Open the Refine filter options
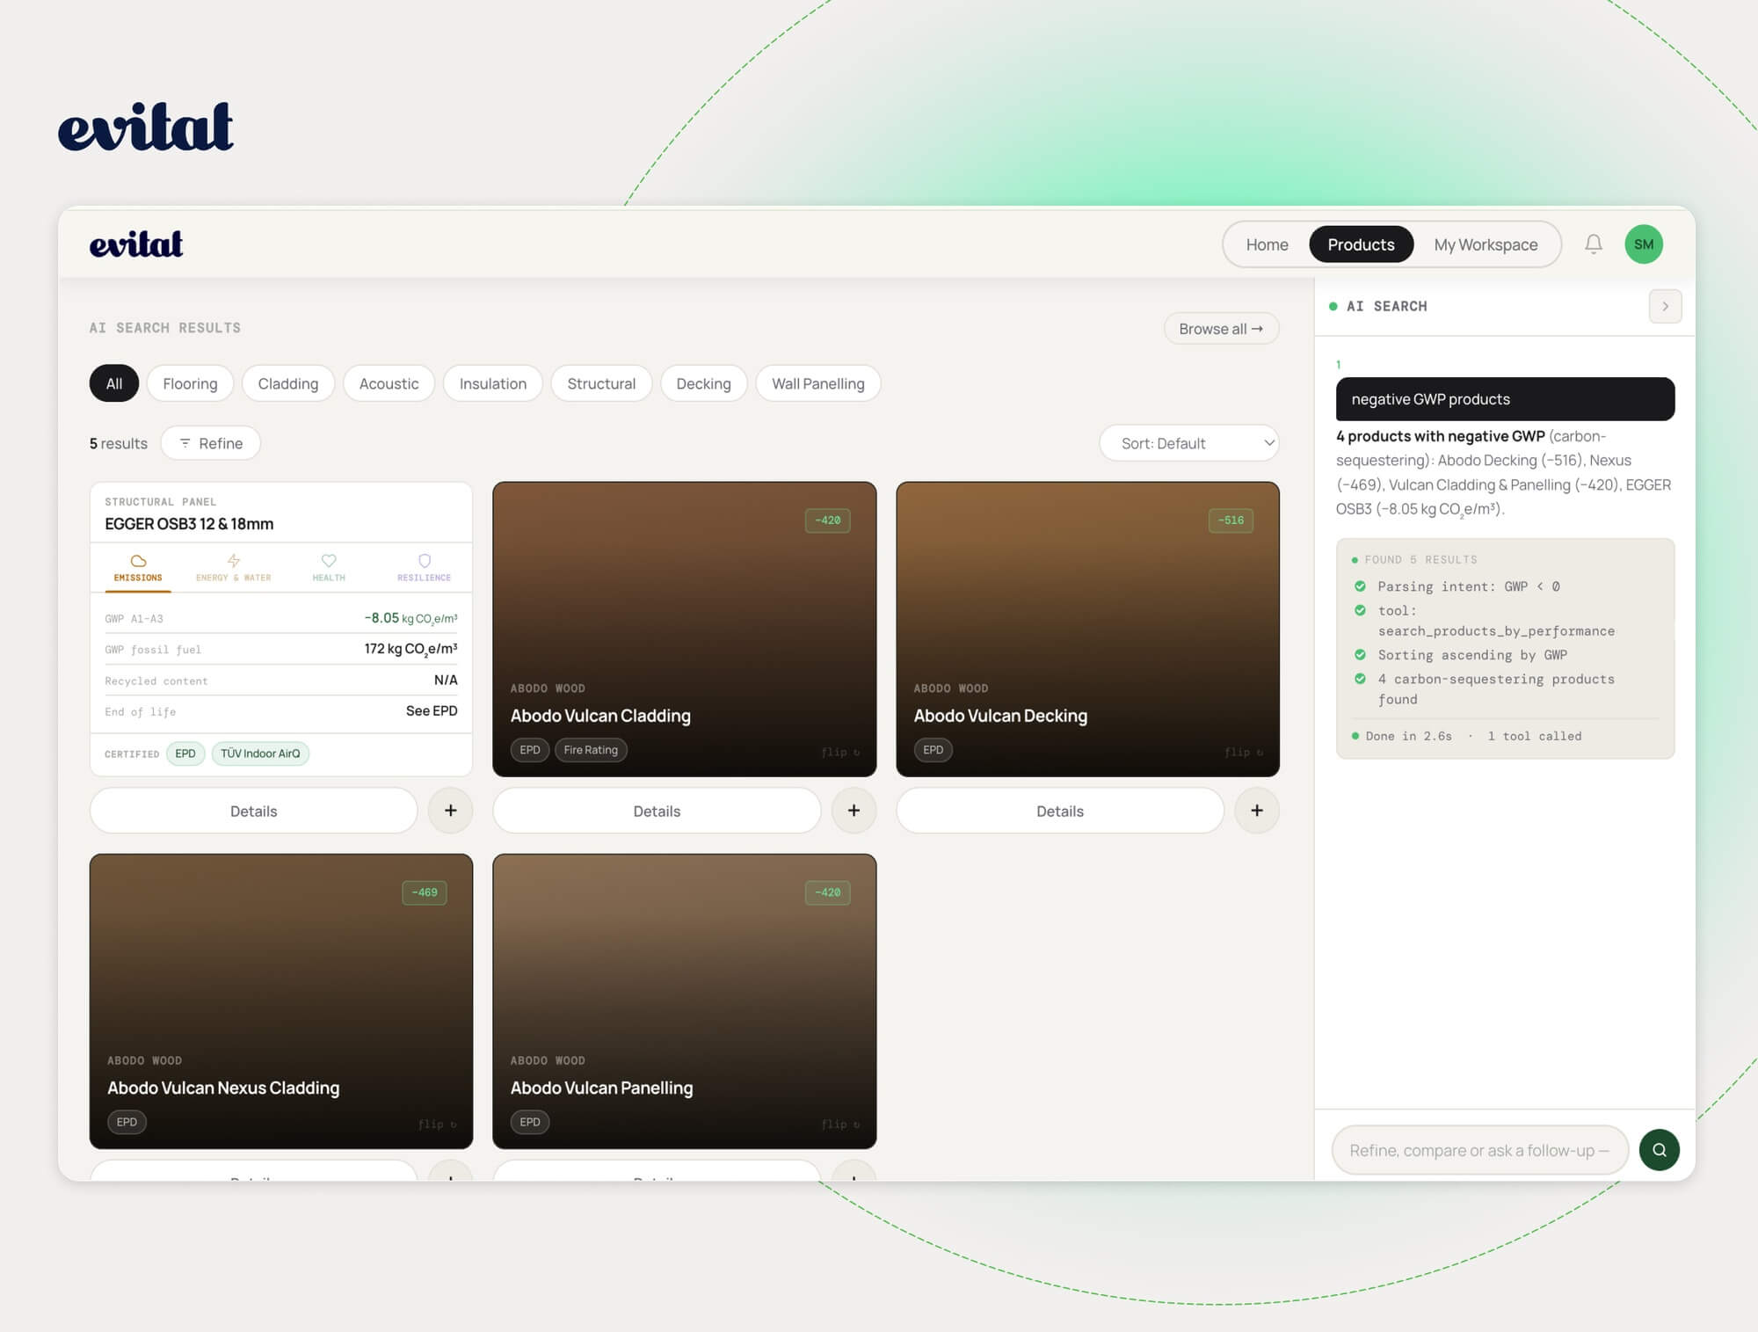Image resolution: width=1758 pixels, height=1332 pixels. 211,443
